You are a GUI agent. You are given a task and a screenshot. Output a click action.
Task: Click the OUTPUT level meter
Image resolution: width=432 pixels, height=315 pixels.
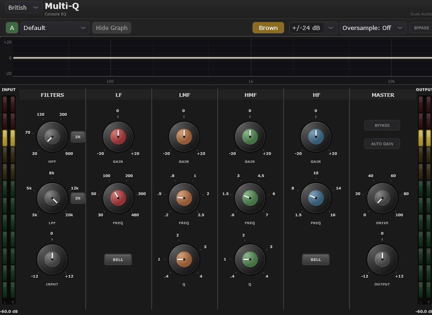click(x=425, y=200)
